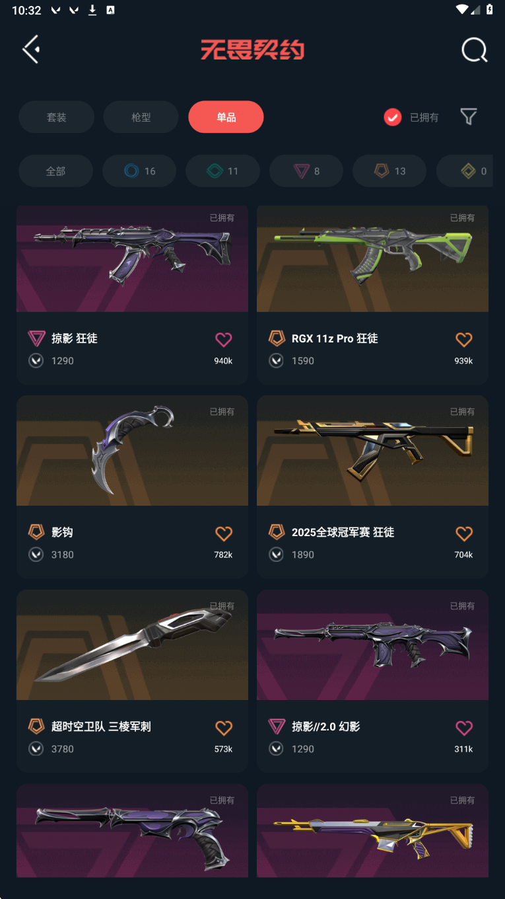Image resolution: width=505 pixels, height=899 pixels.
Task: Open the 影钩 karambit knife thumbnail
Action: tap(132, 451)
